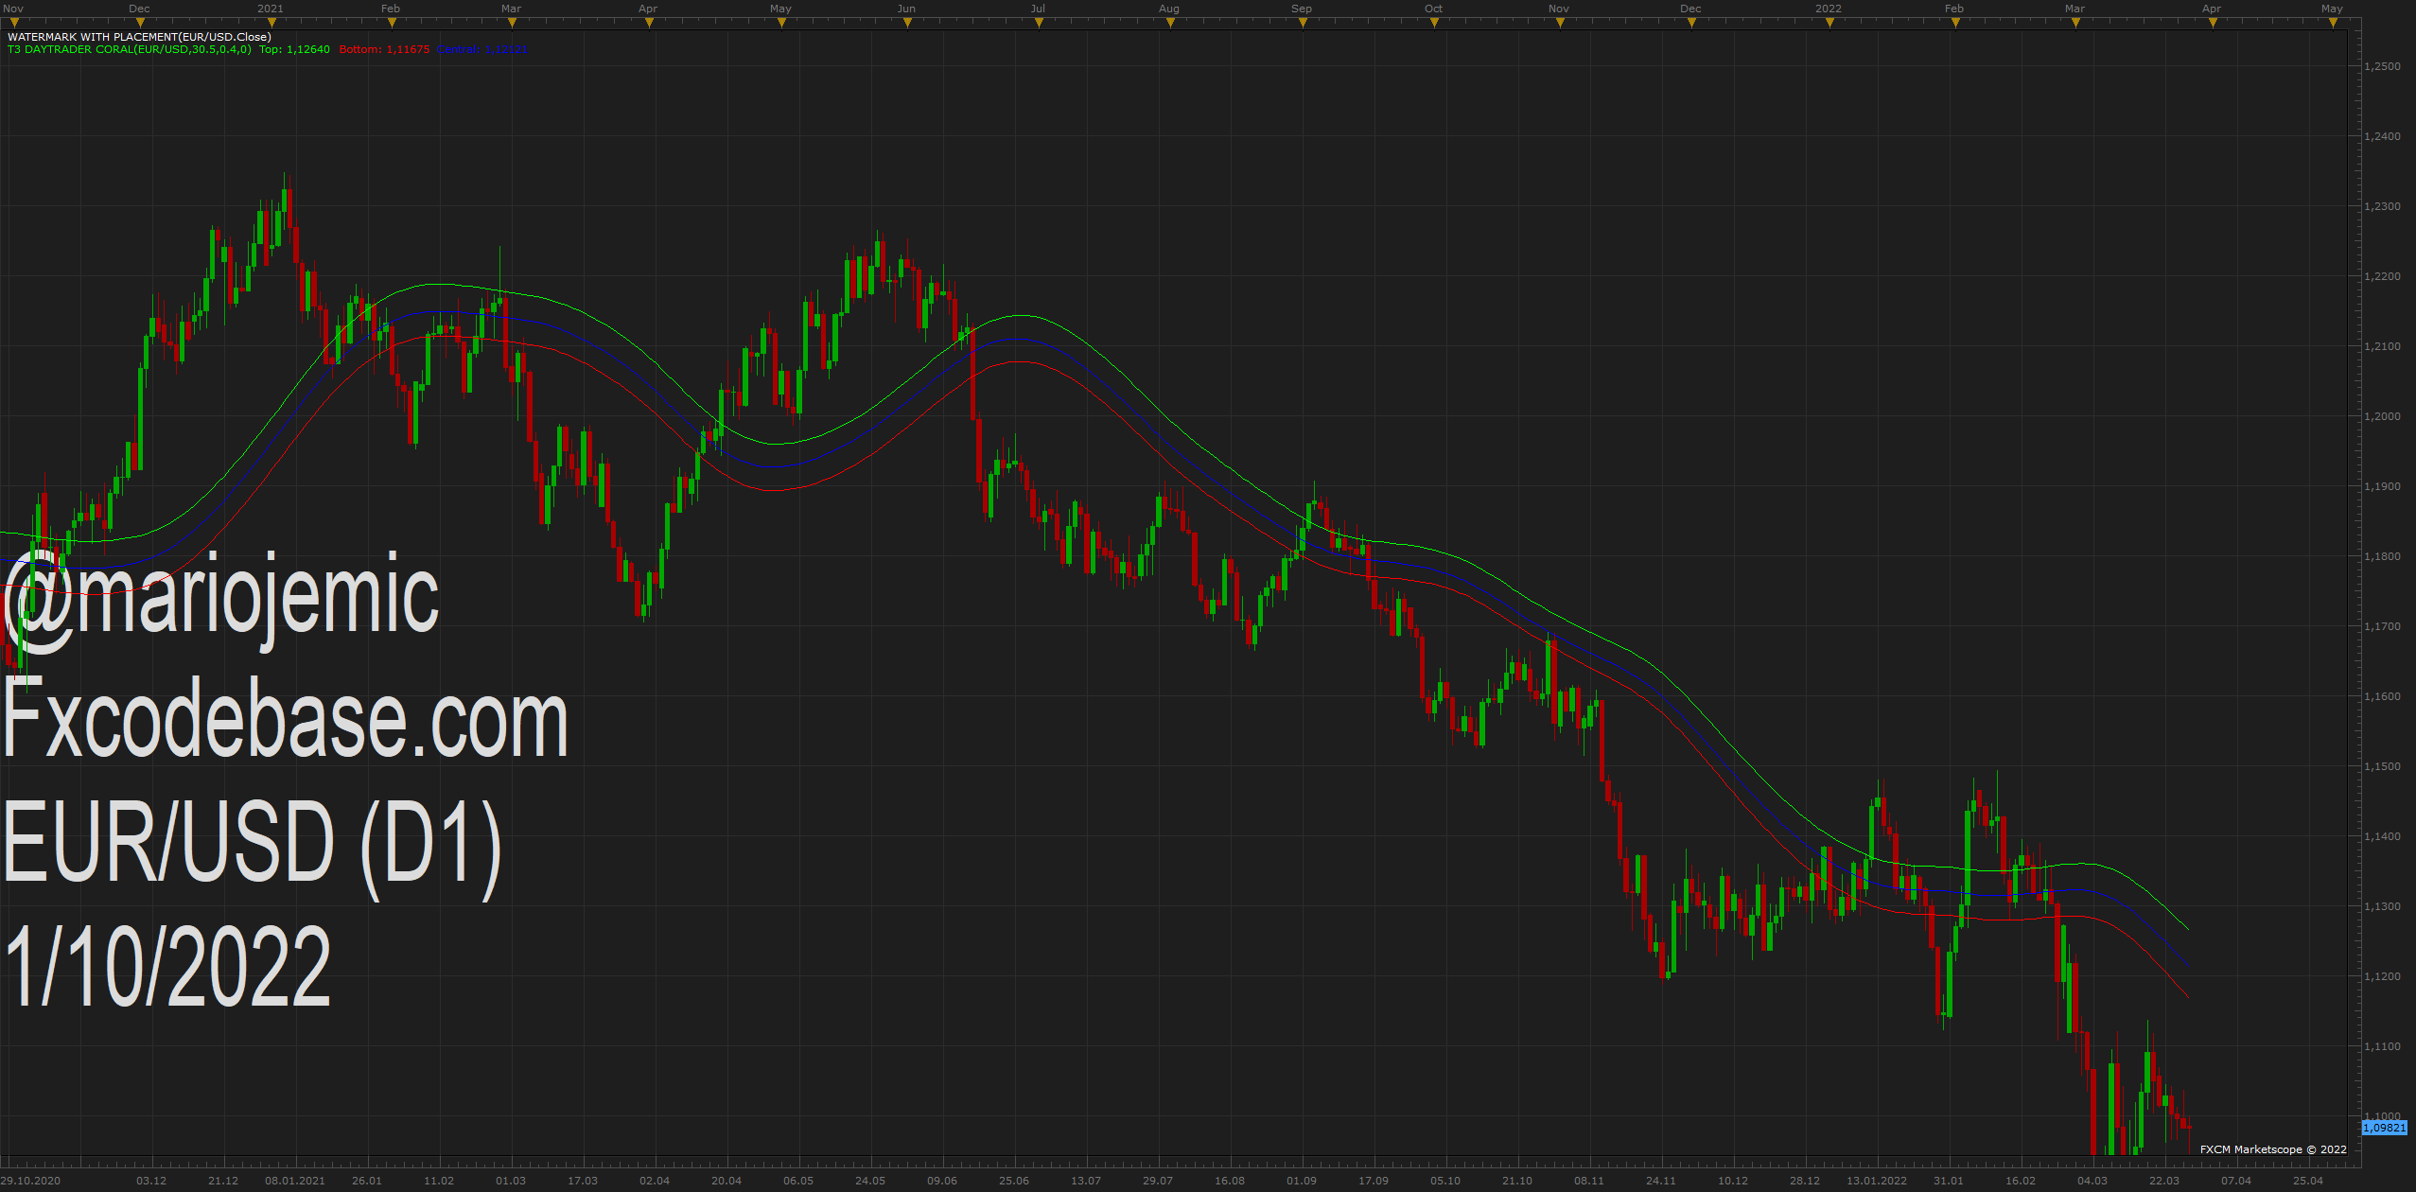Select the 2021 year timeline marker
This screenshot has height=1192, width=2416.
tap(271, 24)
